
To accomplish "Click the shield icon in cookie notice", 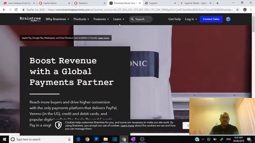I will click(x=58, y=125).
